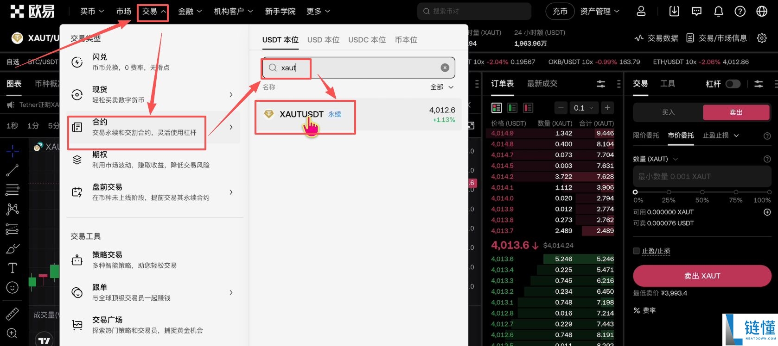The width and height of the screenshot is (778, 346).
Task: Set quantity slider to 100%
Action: click(769, 192)
